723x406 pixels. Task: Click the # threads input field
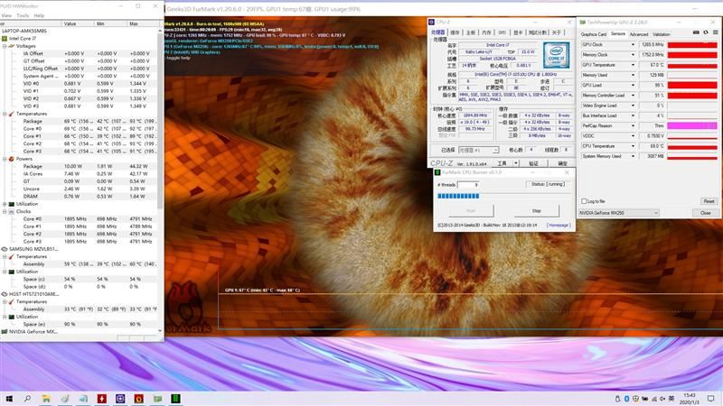tap(467, 185)
